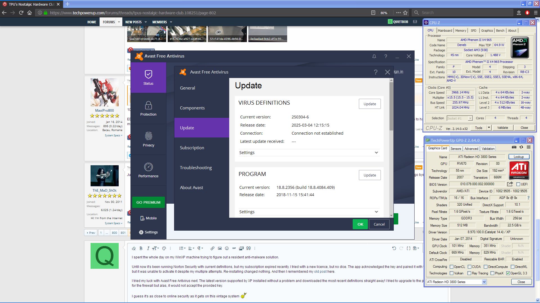The height and width of the screenshot is (303, 540).
Task: Select Components in Avast settings menu
Action: pos(202,108)
